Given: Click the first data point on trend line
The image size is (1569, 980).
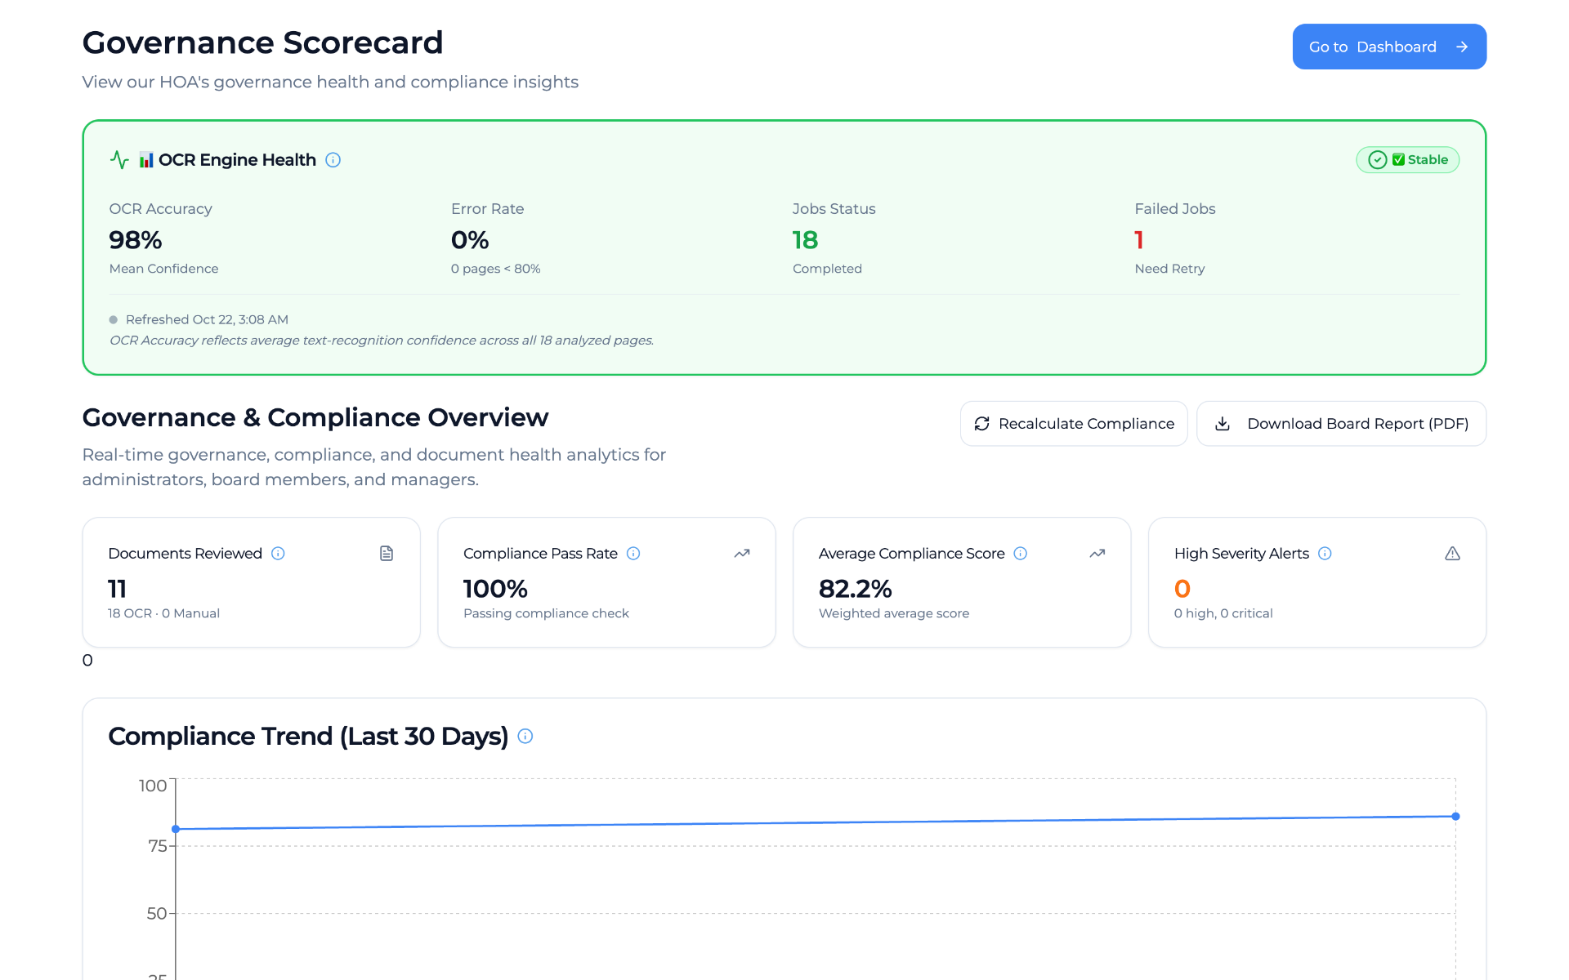Looking at the screenshot, I should coord(176,829).
